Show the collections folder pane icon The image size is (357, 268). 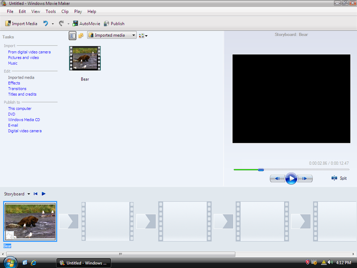(x=81, y=36)
